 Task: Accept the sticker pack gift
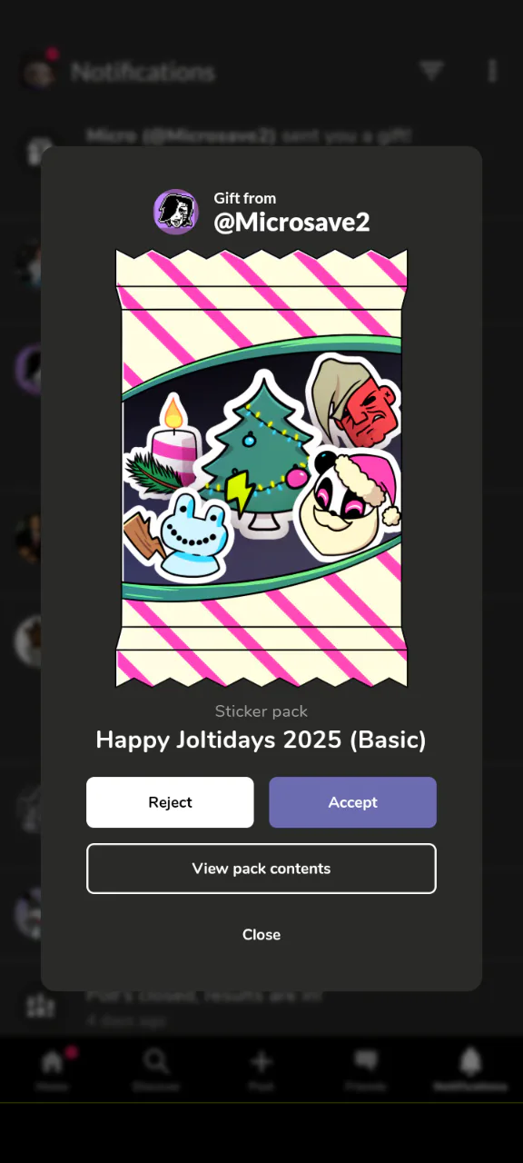[352, 802]
